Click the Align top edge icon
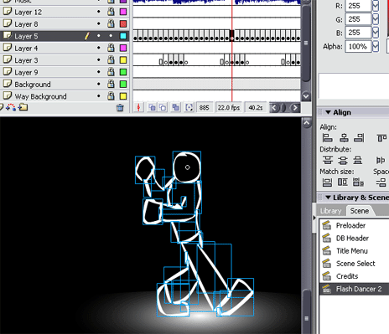 pyautogui.click(x=381, y=138)
